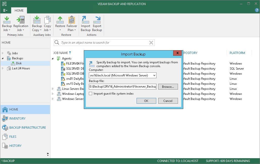Cancel the Import Backup dialog
Screen dimensions: 260x164
[x=168, y=101]
